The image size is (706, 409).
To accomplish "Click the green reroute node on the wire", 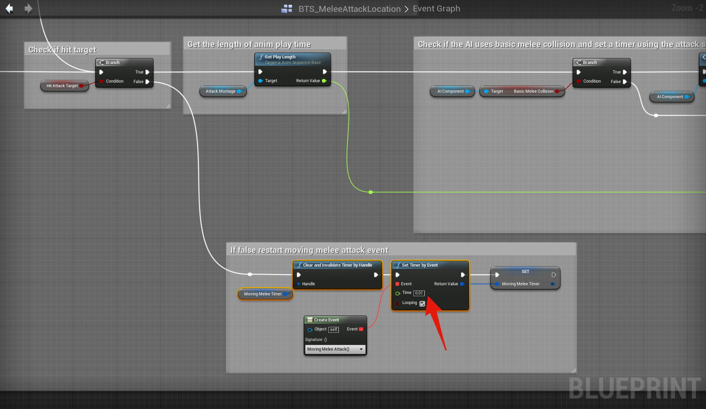I will pyautogui.click(x=371, y=192).
